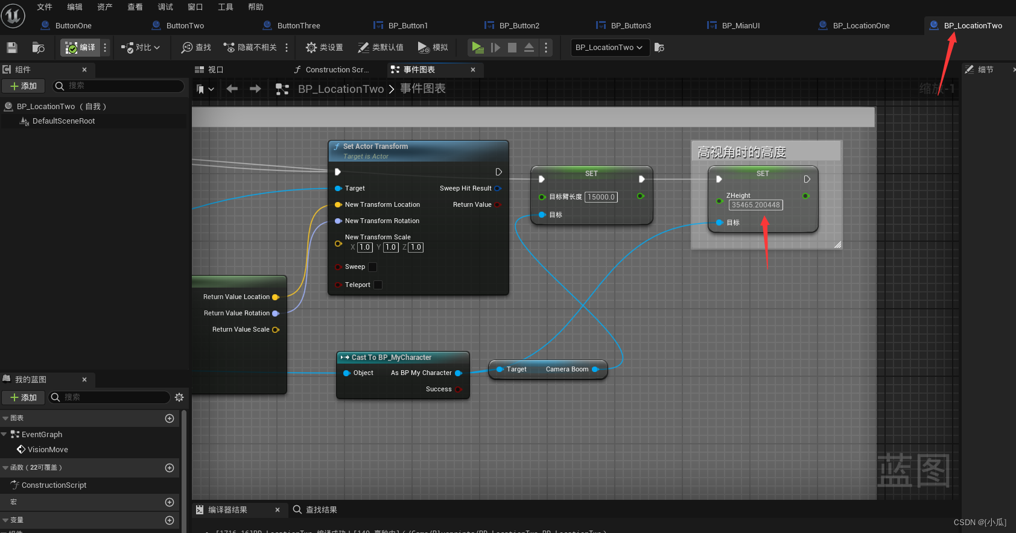The height and width of the screenshot is (533, 1016).
Task: Add a new graph with plus icon in 图表 row
Action: 170,418
